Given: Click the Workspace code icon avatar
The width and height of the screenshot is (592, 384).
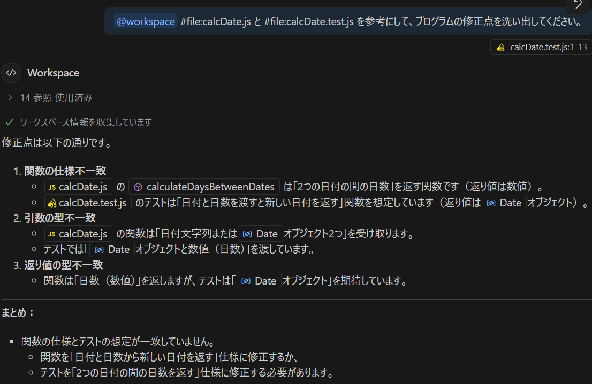Looking at the screenshot, I should click(11, 73).
